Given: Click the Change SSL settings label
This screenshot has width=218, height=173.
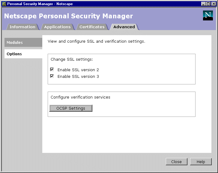Looking at the screenshot, I should point(72,59).
